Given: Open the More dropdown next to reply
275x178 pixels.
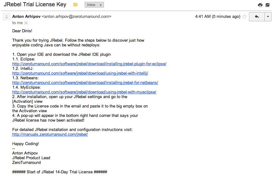Looking at the screenshot, I should tap(268, 17).
